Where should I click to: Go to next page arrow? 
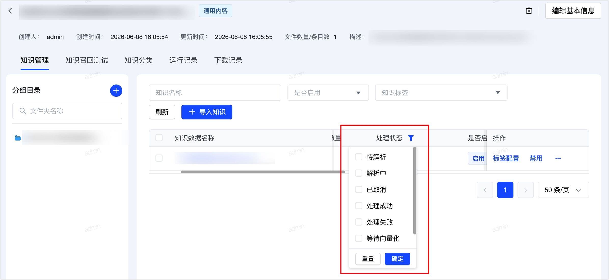(526, 190)
